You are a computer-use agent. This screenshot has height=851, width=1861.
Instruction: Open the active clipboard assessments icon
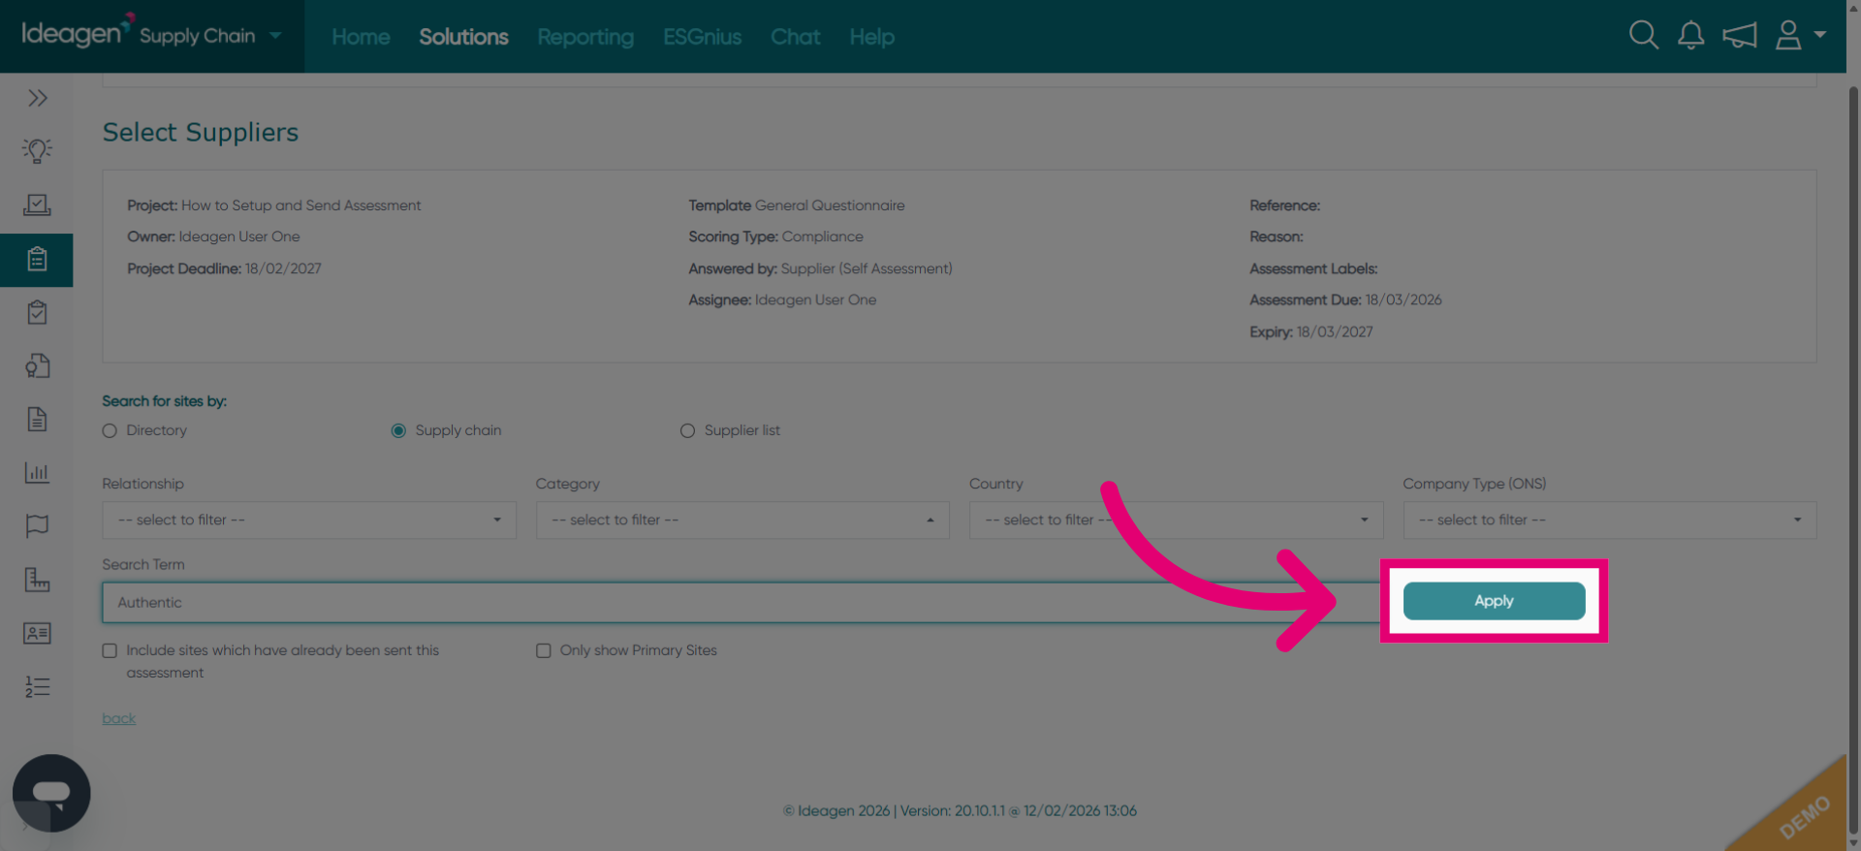(x=37, y=259)
